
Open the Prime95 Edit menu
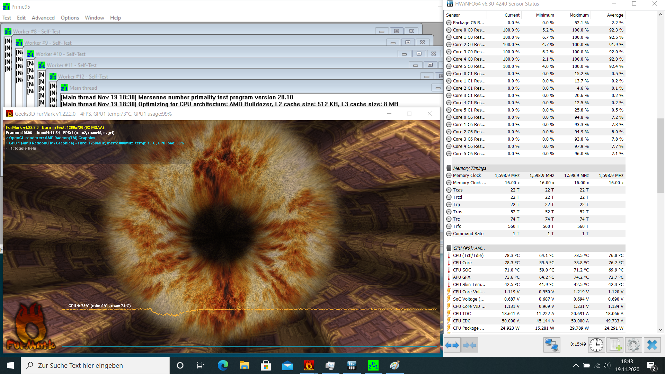point(21,18)
